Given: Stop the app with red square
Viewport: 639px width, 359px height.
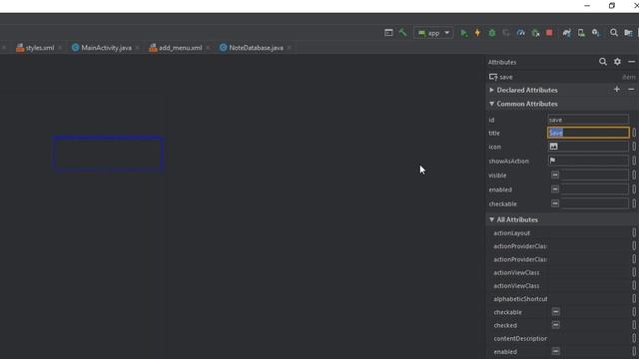Looking at the screenshot, I should (549, 33).
